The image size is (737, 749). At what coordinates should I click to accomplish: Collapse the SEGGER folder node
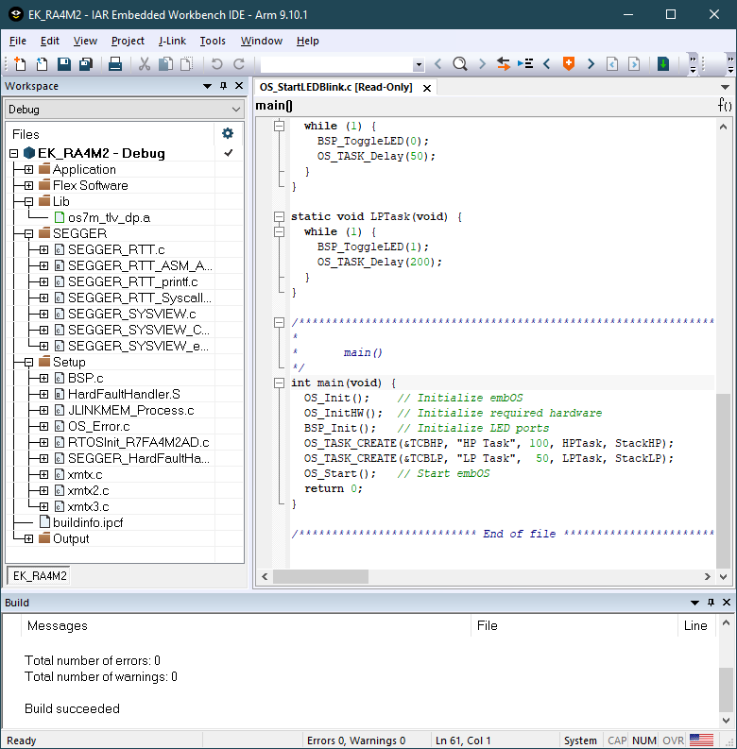click(28, 233)
